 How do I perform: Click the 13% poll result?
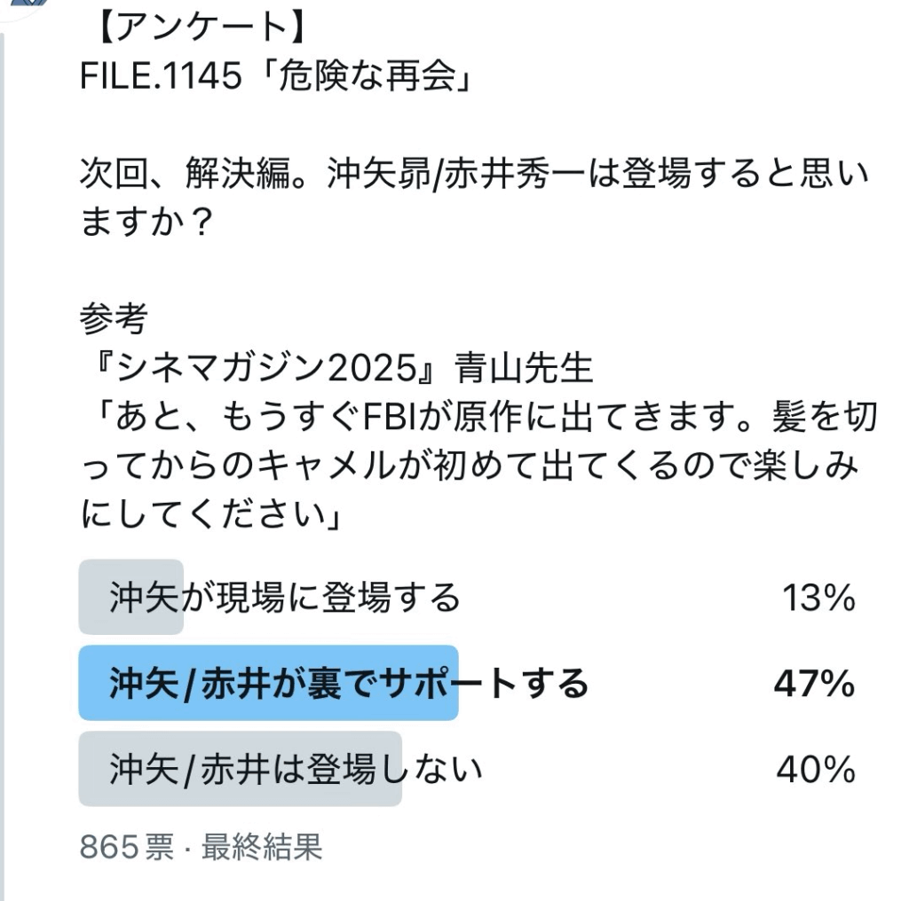(x=818, y=598)
